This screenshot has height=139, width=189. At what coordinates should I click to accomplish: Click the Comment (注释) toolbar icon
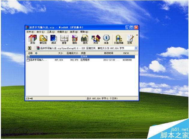pyautogui.click(x=130, y=39)
